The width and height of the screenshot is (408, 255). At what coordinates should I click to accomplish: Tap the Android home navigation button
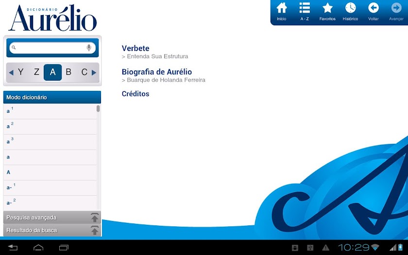pos(38,247)
